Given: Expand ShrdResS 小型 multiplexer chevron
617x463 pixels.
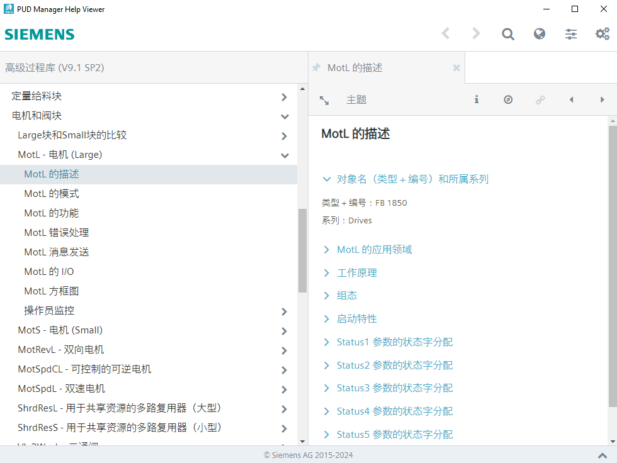Looking at the screenshot, I should [x=285, y=429].
